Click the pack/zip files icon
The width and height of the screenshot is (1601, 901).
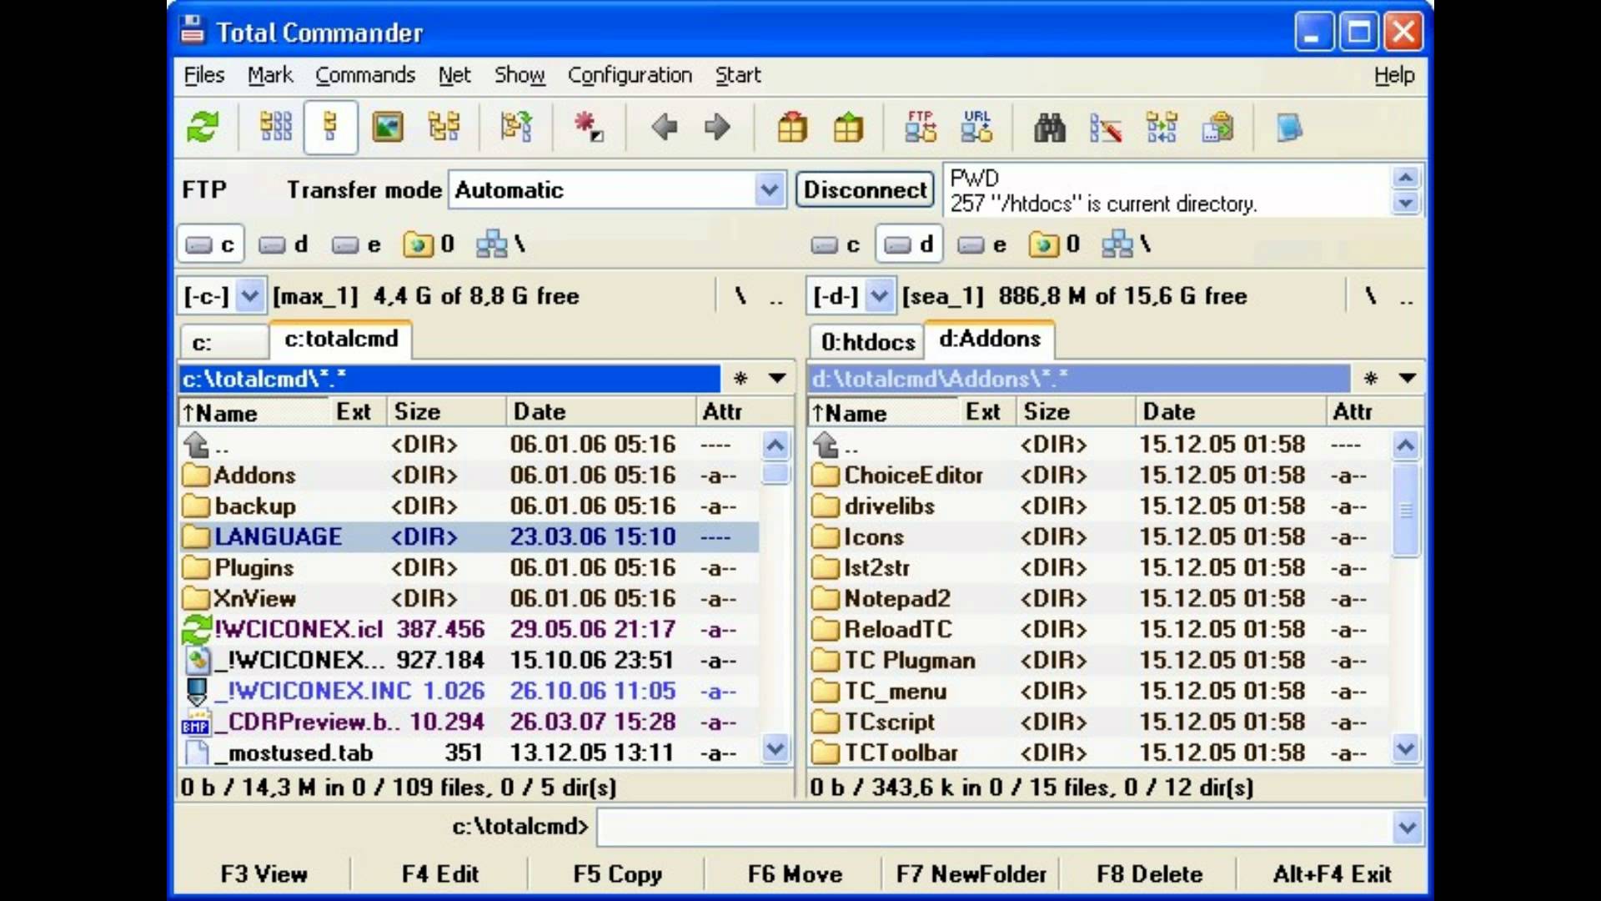(x=790, y=127)
